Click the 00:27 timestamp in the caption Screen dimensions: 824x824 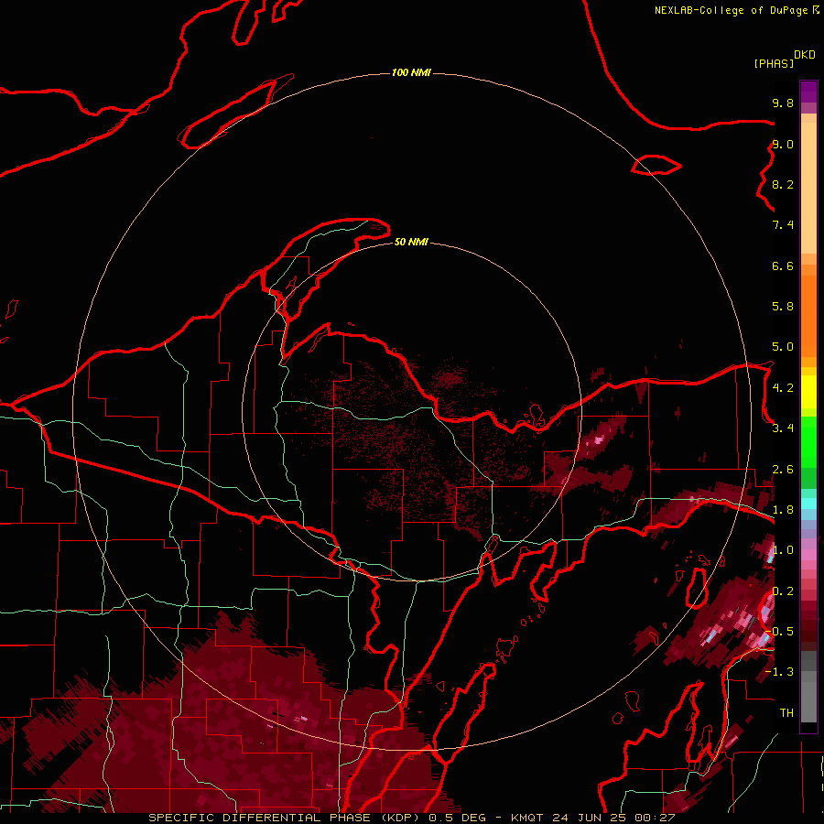[x=655, y=818]
